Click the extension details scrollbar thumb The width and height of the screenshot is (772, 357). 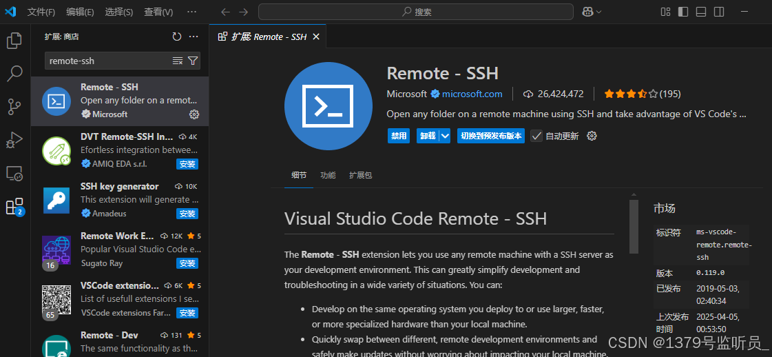[x=634, y=227]
